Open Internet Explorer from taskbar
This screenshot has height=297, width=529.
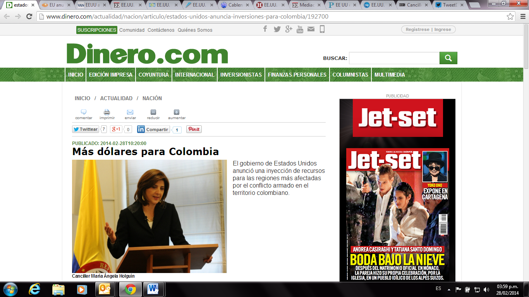click(x=35, y=289)
